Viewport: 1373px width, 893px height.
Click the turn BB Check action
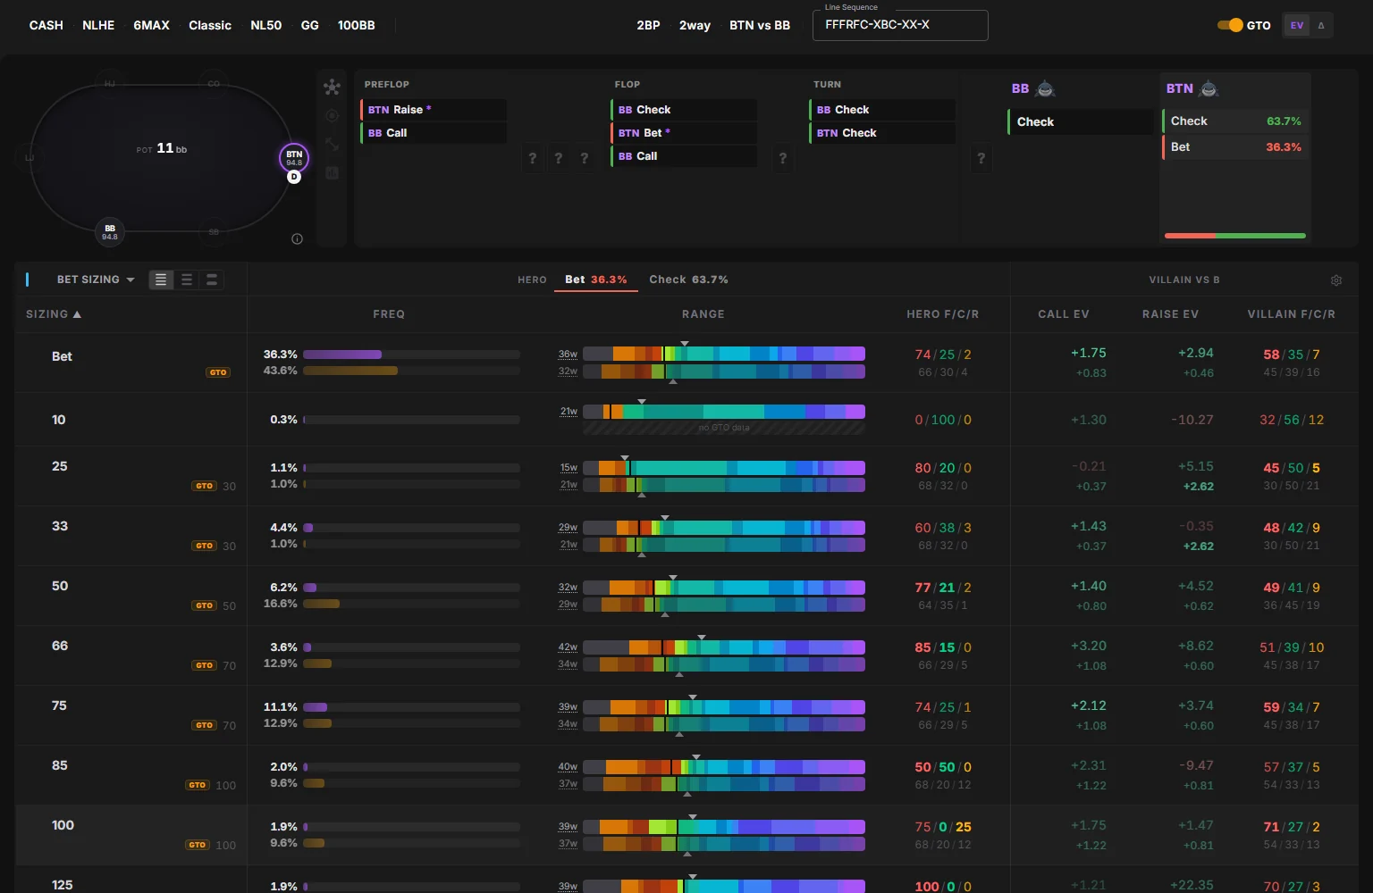point(882,110)
